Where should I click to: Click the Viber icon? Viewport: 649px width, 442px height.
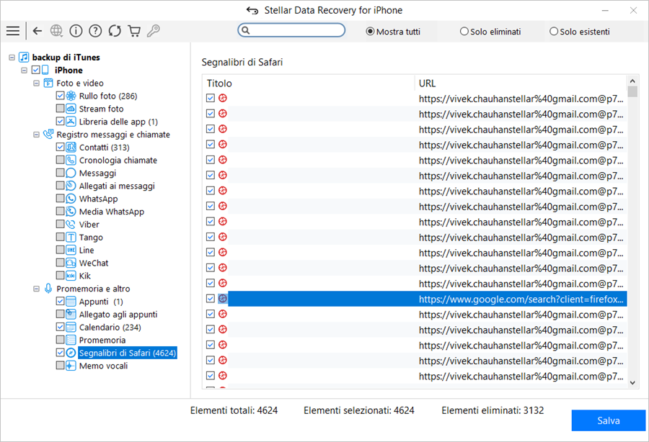pos(71,225)
